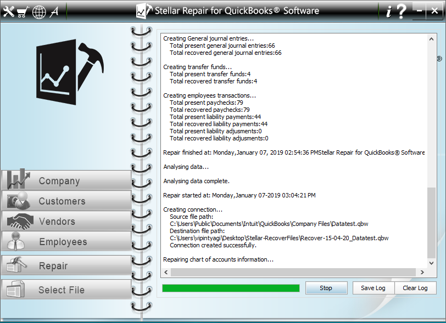The height and width of the screenshot is (323, 446).
Task: Open the globe language icon
Action: pos(39,12)
